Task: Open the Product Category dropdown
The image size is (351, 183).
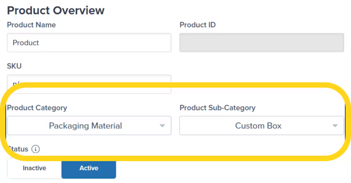Action: [89, 126]
